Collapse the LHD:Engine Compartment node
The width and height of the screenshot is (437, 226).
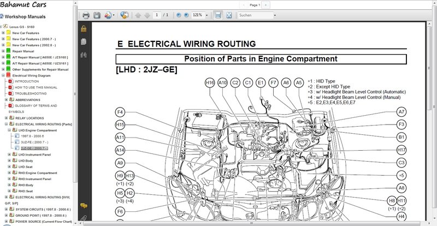[9, 130]
